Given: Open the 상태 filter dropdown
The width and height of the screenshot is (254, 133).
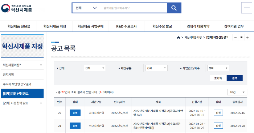Looking at the screenshot, I should 95,68.
